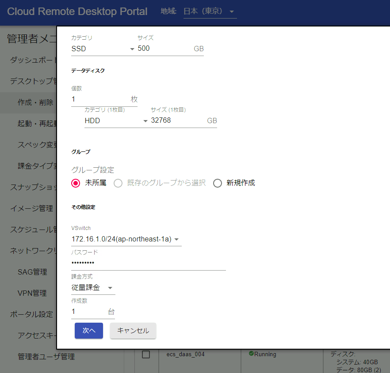The width and height of the screenshot is (390, 373).
Task: Select the 新規作成 group radio button
Action: 217,183
